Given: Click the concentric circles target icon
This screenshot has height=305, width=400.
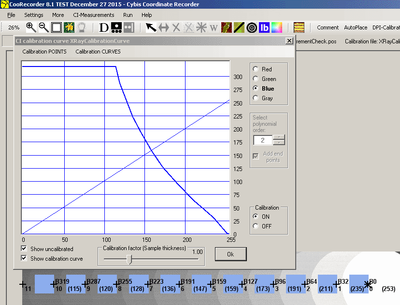Looking at the screenshot, I should pyautogui.click(x=252, y=27).
